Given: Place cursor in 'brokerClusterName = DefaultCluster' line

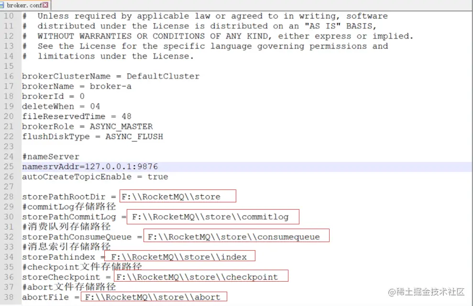Looking at the screenshot, I should (x=110, y=76).
